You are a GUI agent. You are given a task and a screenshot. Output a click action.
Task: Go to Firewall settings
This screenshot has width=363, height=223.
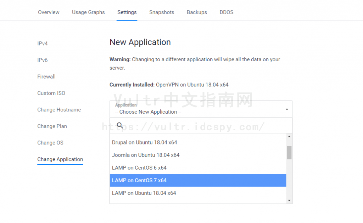[46, 76]
